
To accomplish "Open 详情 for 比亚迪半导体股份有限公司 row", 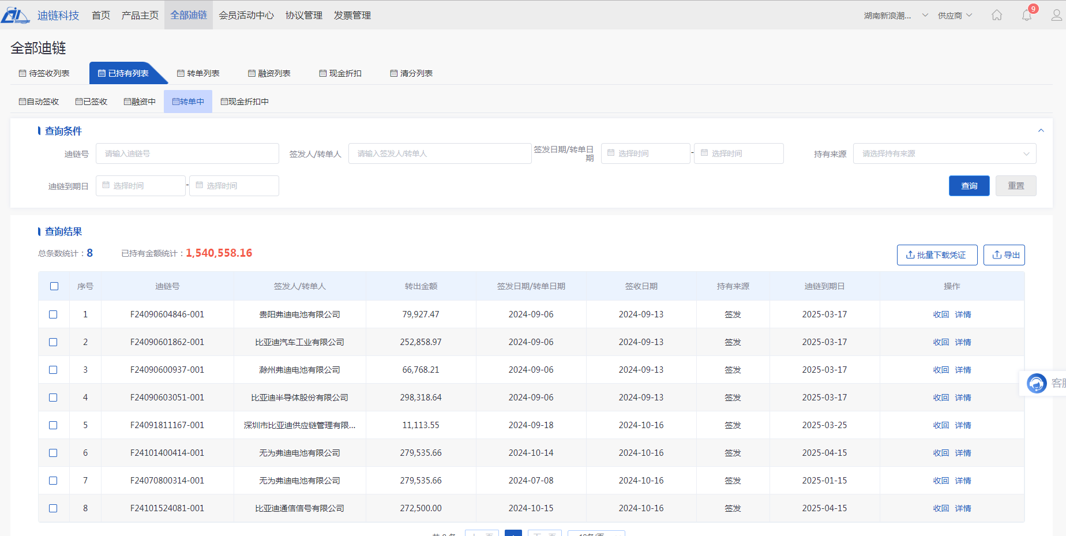I will tap(963, 398).
